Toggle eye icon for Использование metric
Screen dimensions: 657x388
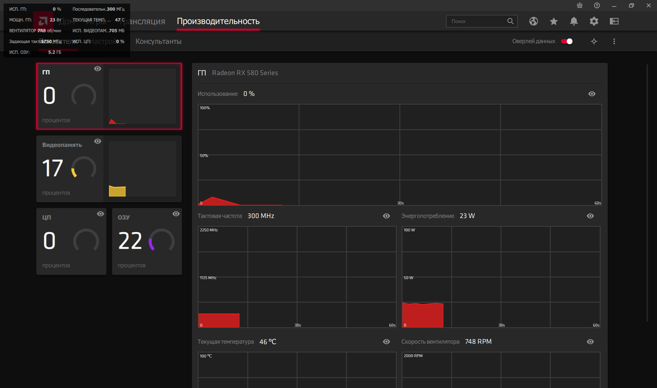click(592, 94)
